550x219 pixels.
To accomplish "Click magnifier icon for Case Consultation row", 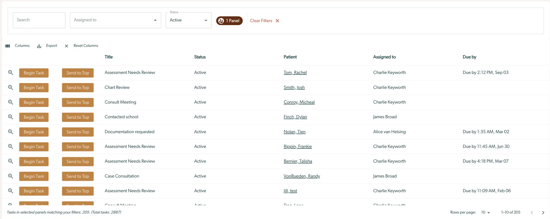I will pyautogui.click(x=11, y=176).
